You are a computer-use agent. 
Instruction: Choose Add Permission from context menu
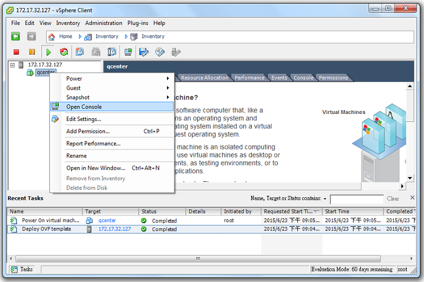[x=112, y=131]
